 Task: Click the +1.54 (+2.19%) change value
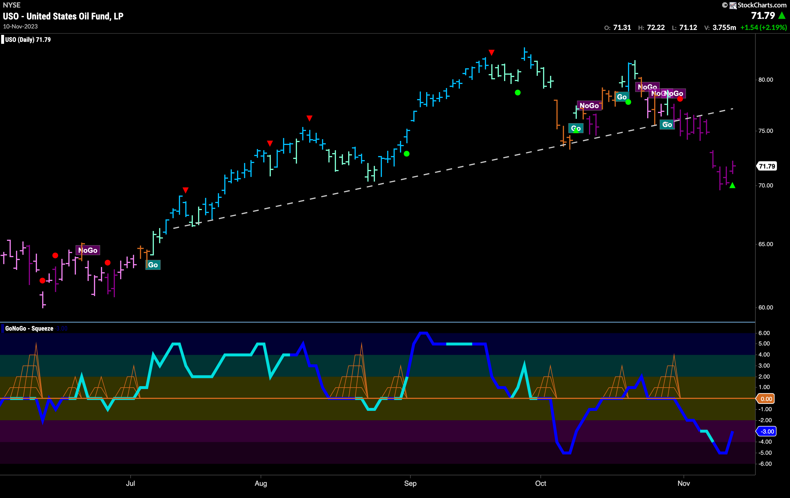[x=764, y=28]
